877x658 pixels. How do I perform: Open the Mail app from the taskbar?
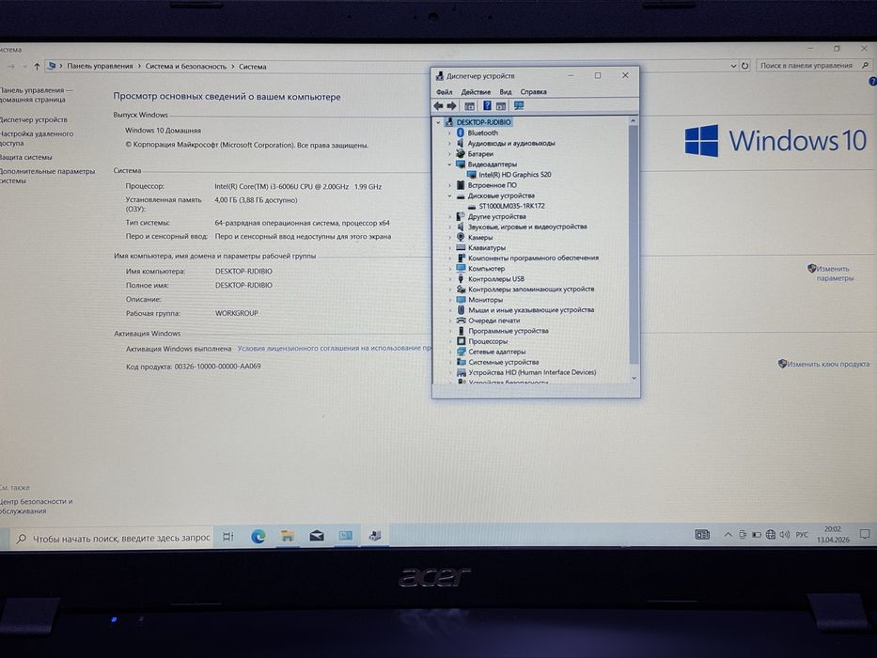click(317, 536)
